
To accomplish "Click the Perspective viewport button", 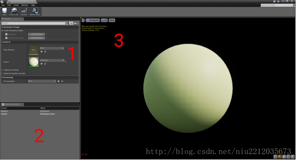I will (x=93, y=20).
